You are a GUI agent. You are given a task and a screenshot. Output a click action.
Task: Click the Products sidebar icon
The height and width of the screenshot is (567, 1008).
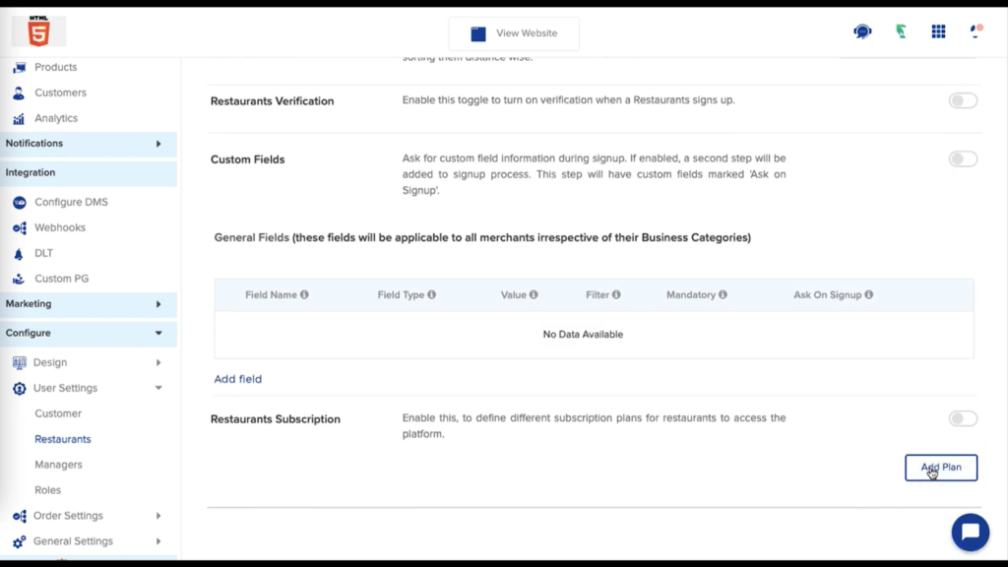click(x=20, y=68)
